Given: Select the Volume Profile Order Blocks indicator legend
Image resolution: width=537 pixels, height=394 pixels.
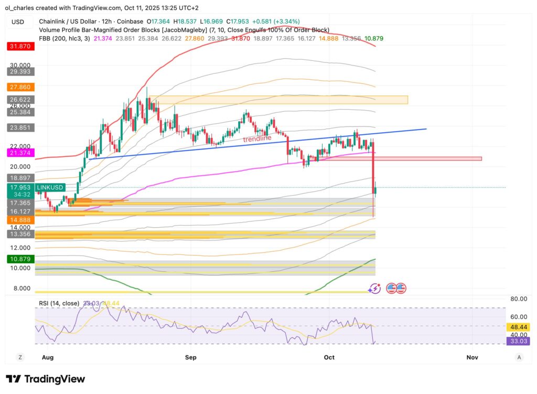Looking at the screenshot, I should point(184,30).
